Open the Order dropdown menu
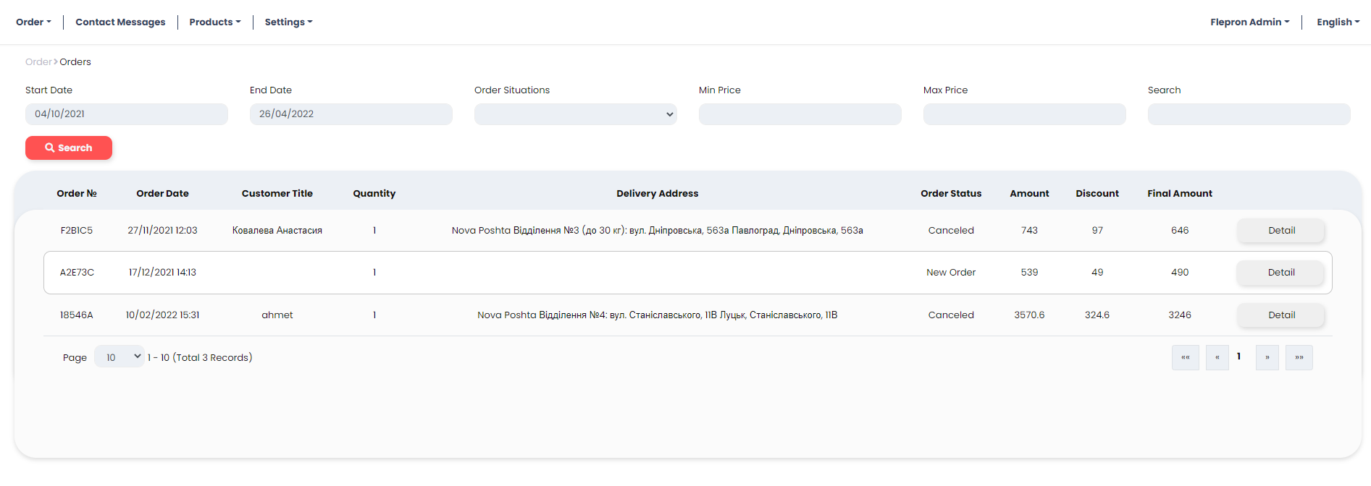Screen dimensions: 1371x486 (x=33, y=22)
